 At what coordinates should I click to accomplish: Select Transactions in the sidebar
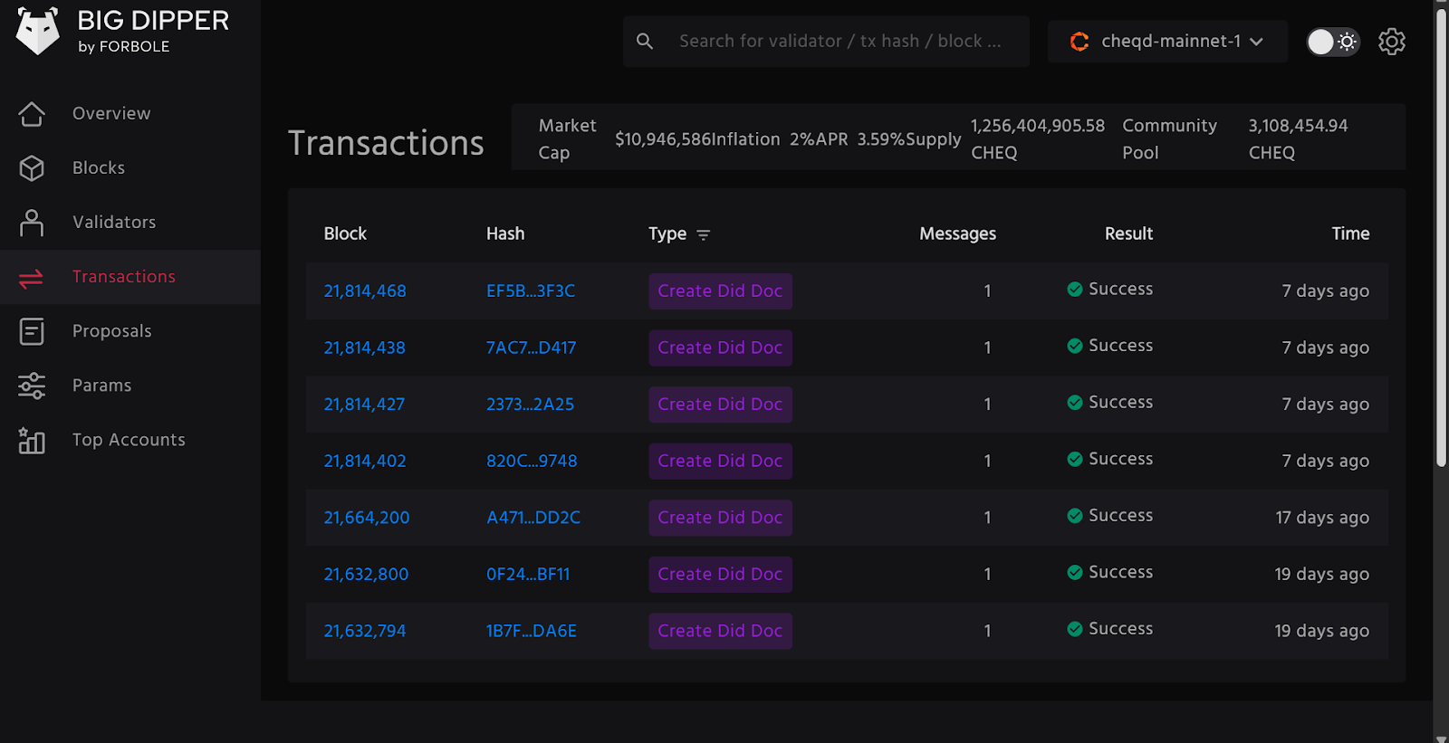[x=124, y=277]
